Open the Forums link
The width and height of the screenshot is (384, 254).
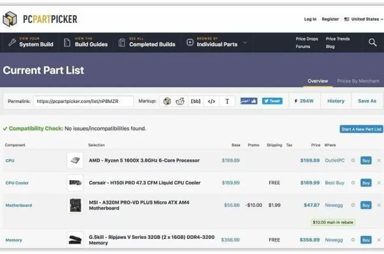point(303,46)
